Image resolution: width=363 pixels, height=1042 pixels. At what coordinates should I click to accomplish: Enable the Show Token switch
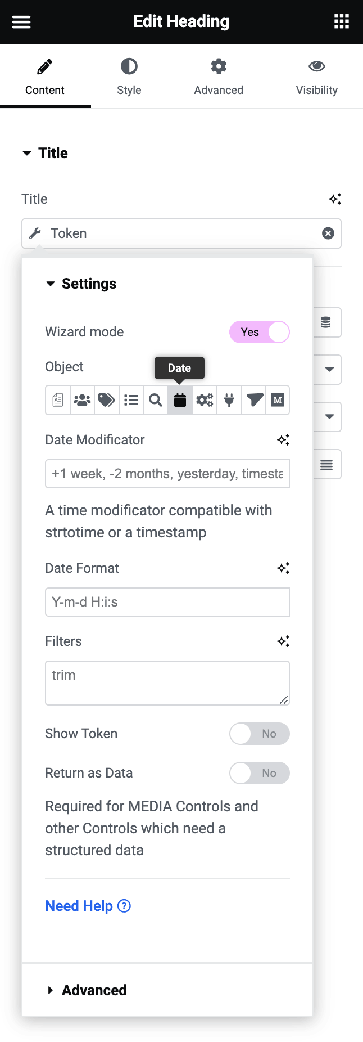tap(259, 734)
